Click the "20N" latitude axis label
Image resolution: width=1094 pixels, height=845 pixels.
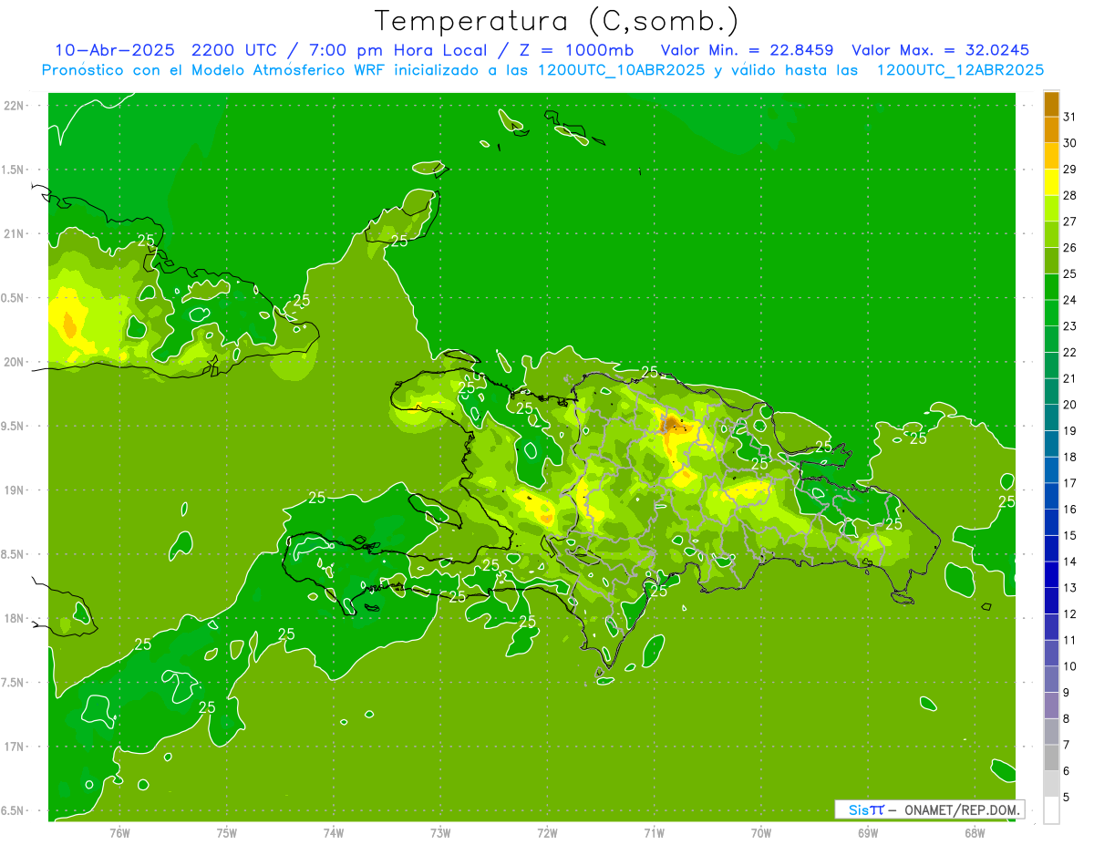[15, 362]
